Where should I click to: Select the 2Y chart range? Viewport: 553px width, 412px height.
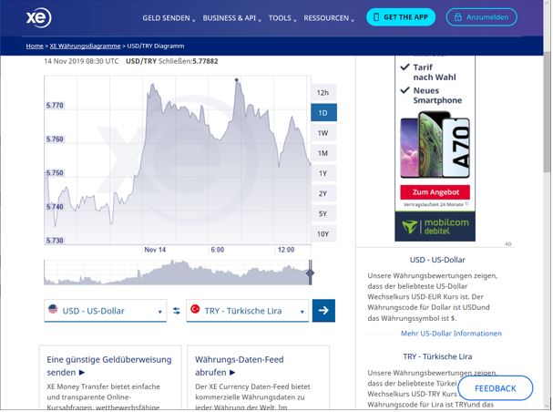[323, 193]
